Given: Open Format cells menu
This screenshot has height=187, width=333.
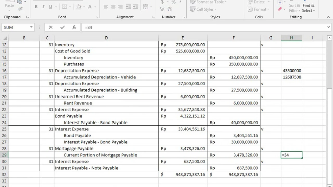Looking at the screenshot, I should [x=259, y=9].
